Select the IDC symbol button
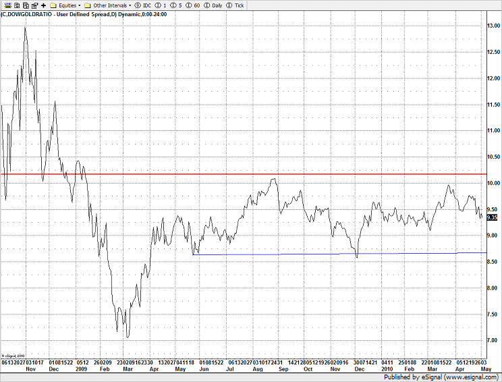This screenshot has height=382, width=502. (x=143, y=5)
